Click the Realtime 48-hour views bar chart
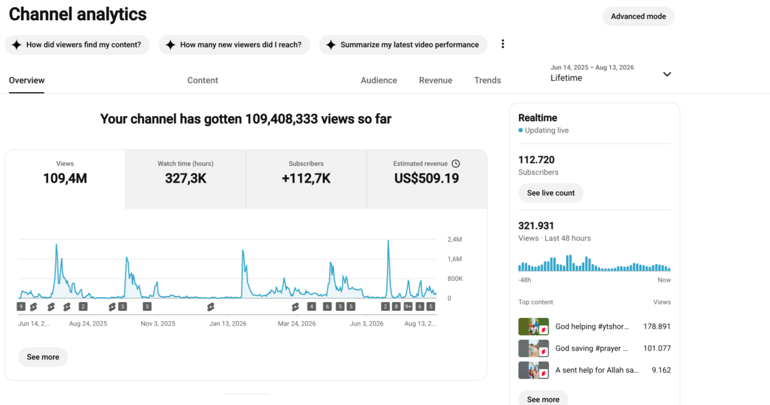The image size is (770, 405). tap(595, 263)
